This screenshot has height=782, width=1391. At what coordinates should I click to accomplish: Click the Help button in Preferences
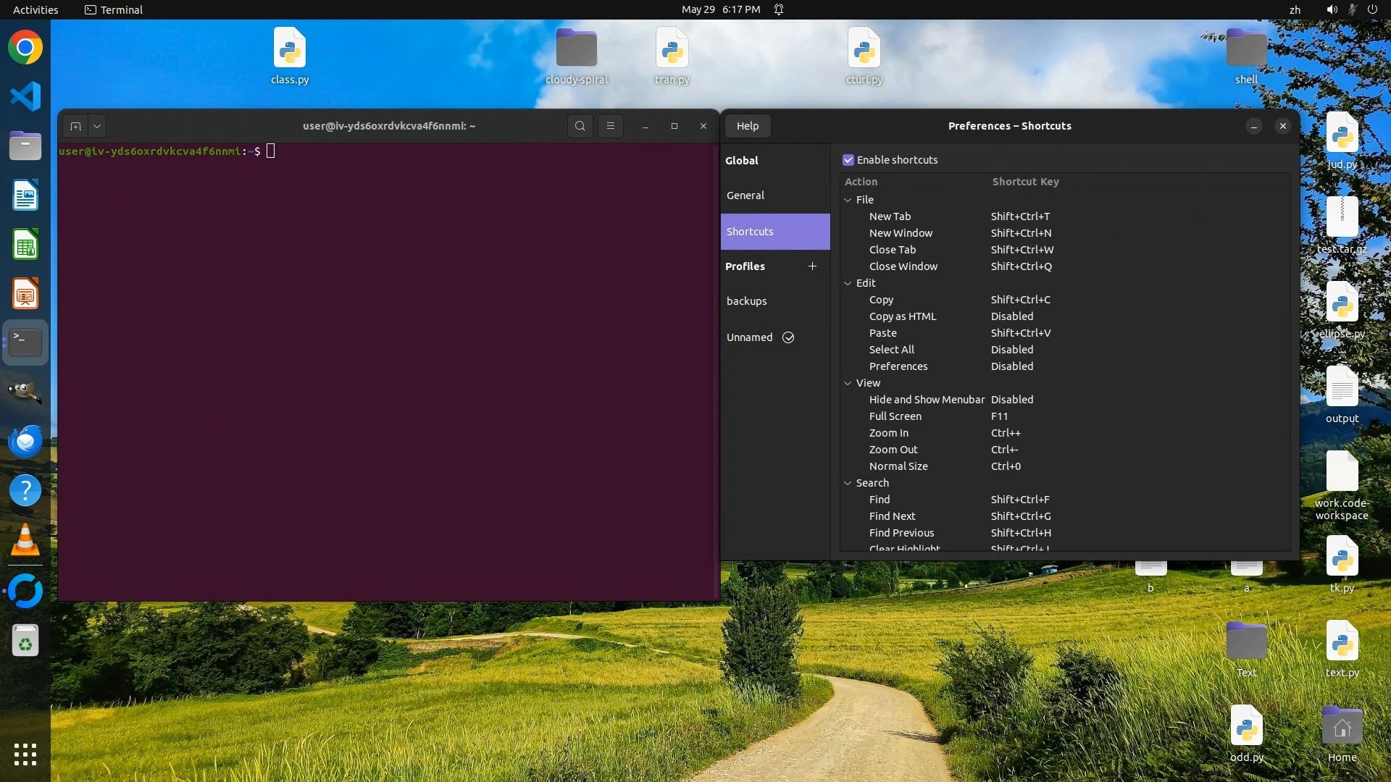coord(747,126)
